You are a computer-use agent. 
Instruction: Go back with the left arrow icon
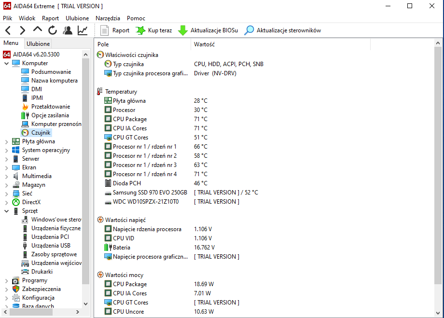point(8,30)
